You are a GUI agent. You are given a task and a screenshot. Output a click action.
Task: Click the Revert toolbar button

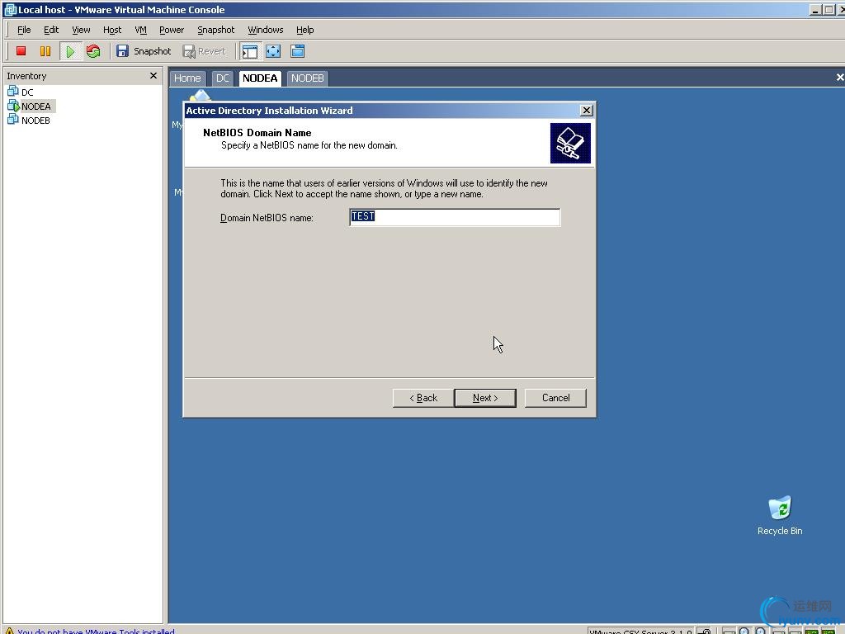[x=205, y=51]
